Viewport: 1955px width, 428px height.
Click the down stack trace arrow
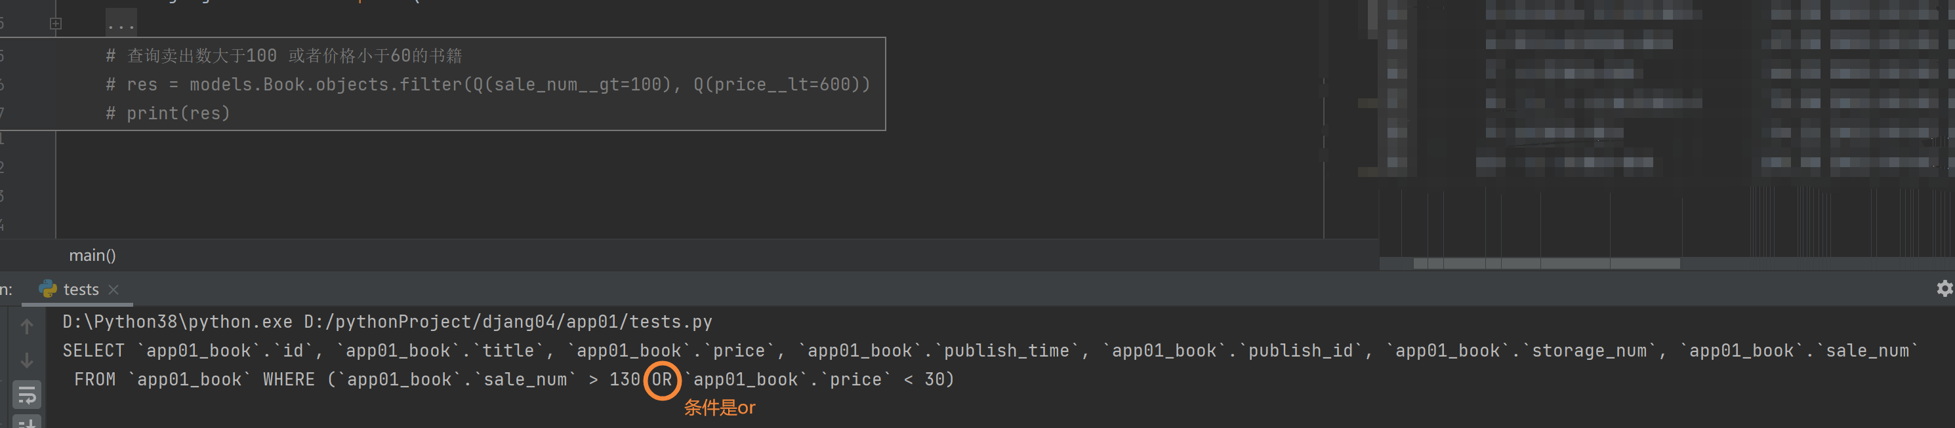tap(26, 360)
